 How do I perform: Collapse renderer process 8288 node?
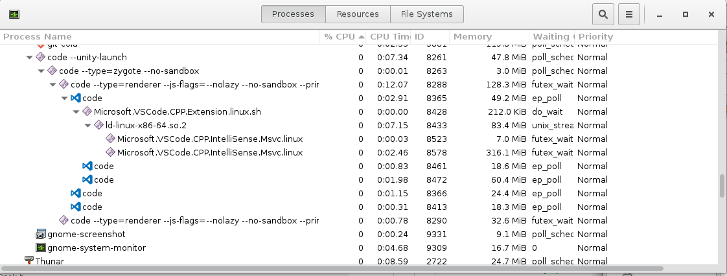point(53,84)
